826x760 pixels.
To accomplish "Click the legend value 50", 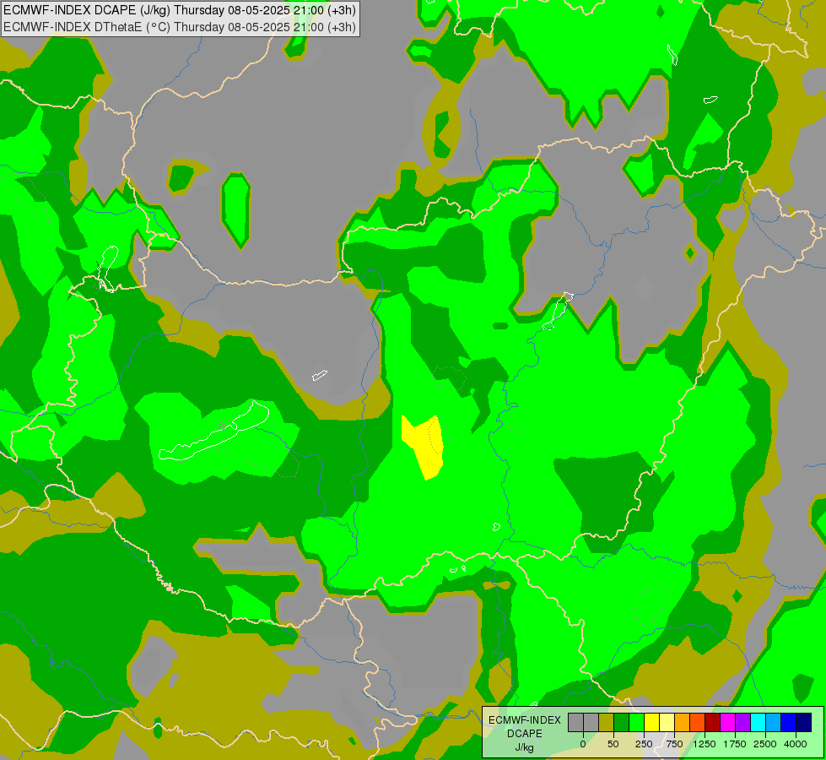I will pos(613,744).
